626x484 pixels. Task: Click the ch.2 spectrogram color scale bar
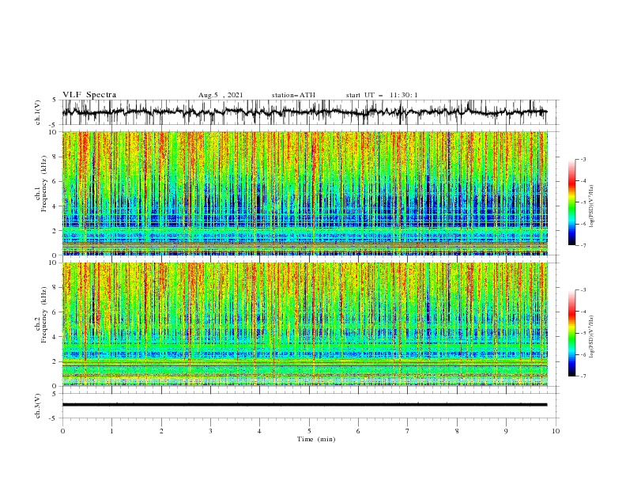point(571,333)
